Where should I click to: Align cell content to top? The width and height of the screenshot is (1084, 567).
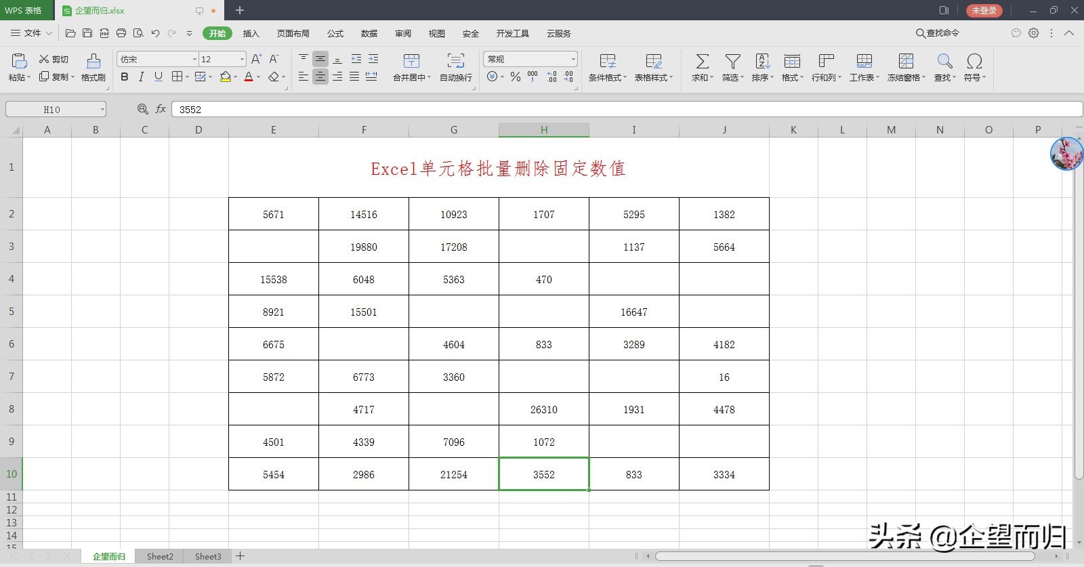click(x=304, y=60)
